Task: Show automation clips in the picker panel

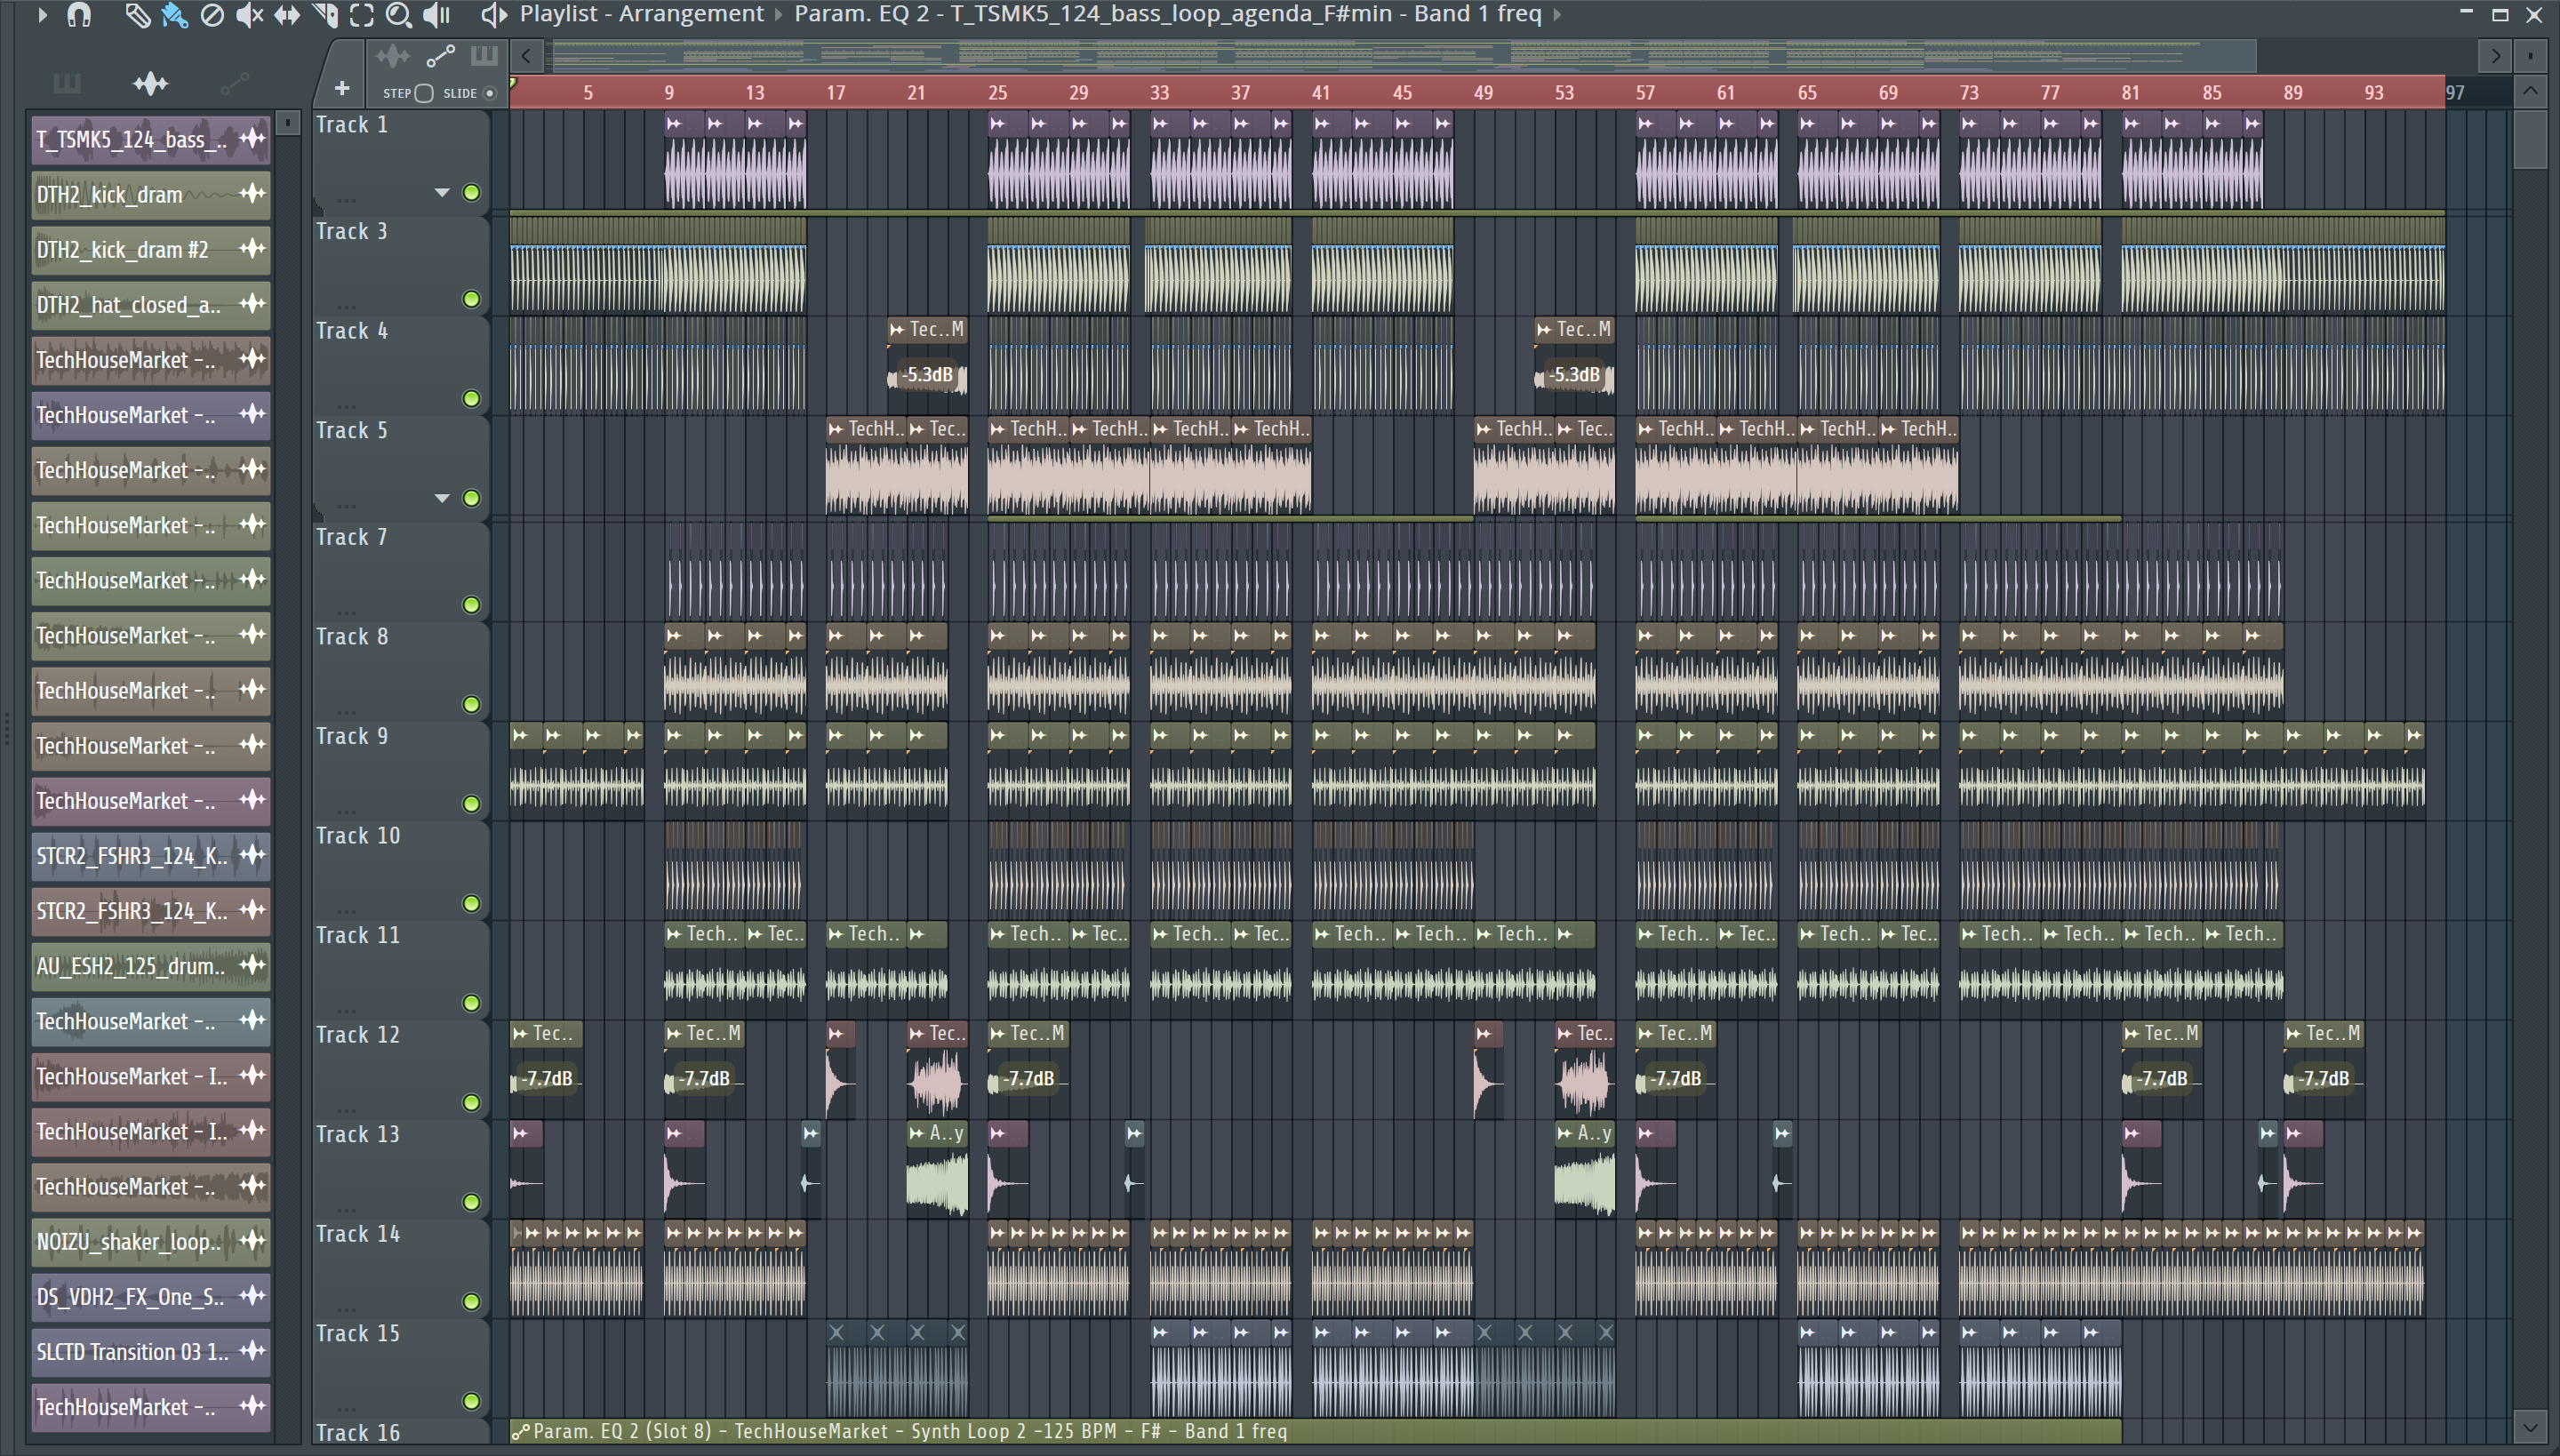Action: [x=235, y=83]
